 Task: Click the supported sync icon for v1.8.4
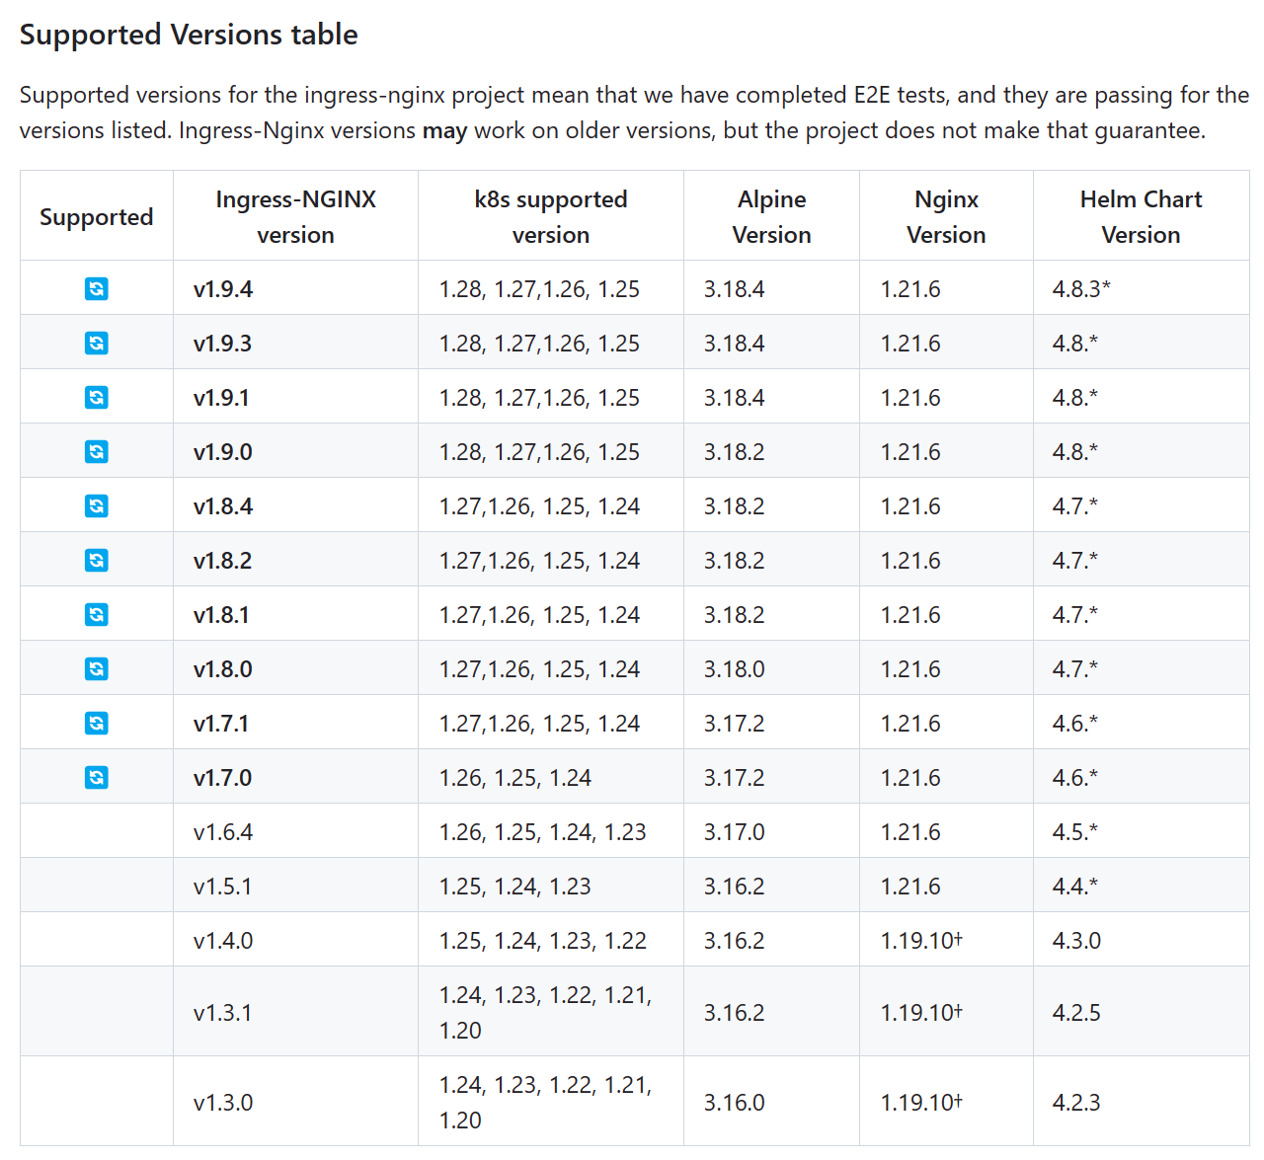pos(96,505)
